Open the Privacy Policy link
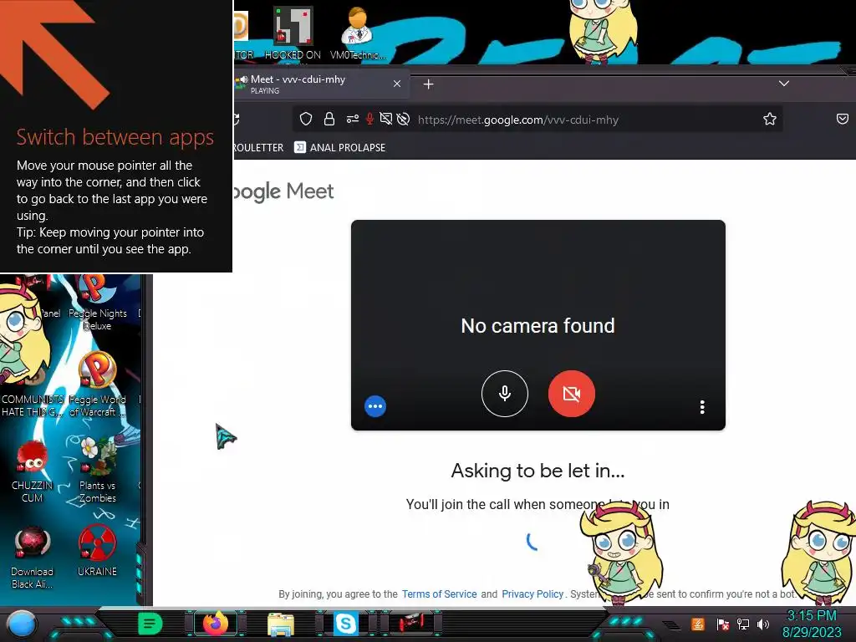This screenshot has height=642, width=856. 532,594
